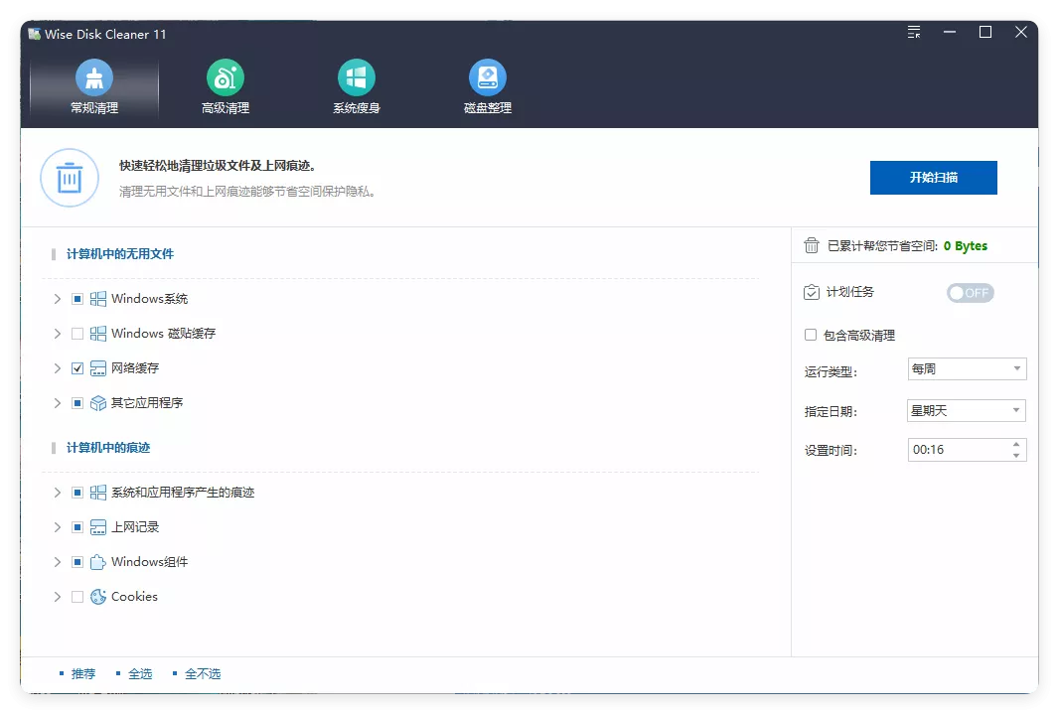Viewport: 1059px width, 714px height.
Task: Click the 计划任务 schedule icon
Action: (811, 292)
